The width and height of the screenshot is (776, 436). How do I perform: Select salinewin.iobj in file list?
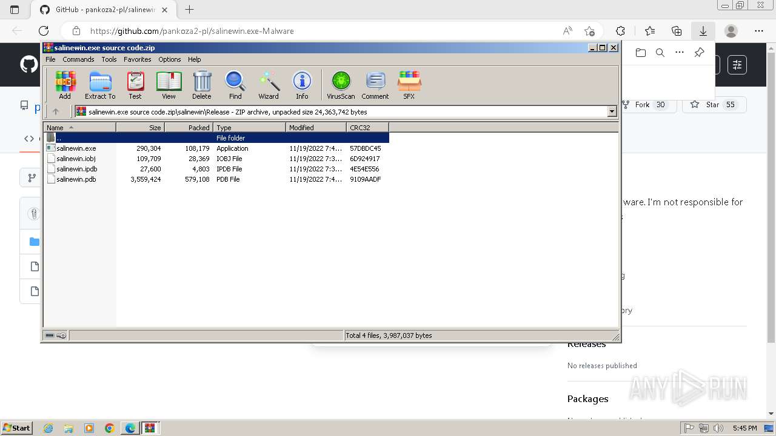[216, 158]
